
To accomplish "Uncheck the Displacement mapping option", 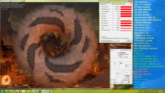I will [x=118, y=54].
